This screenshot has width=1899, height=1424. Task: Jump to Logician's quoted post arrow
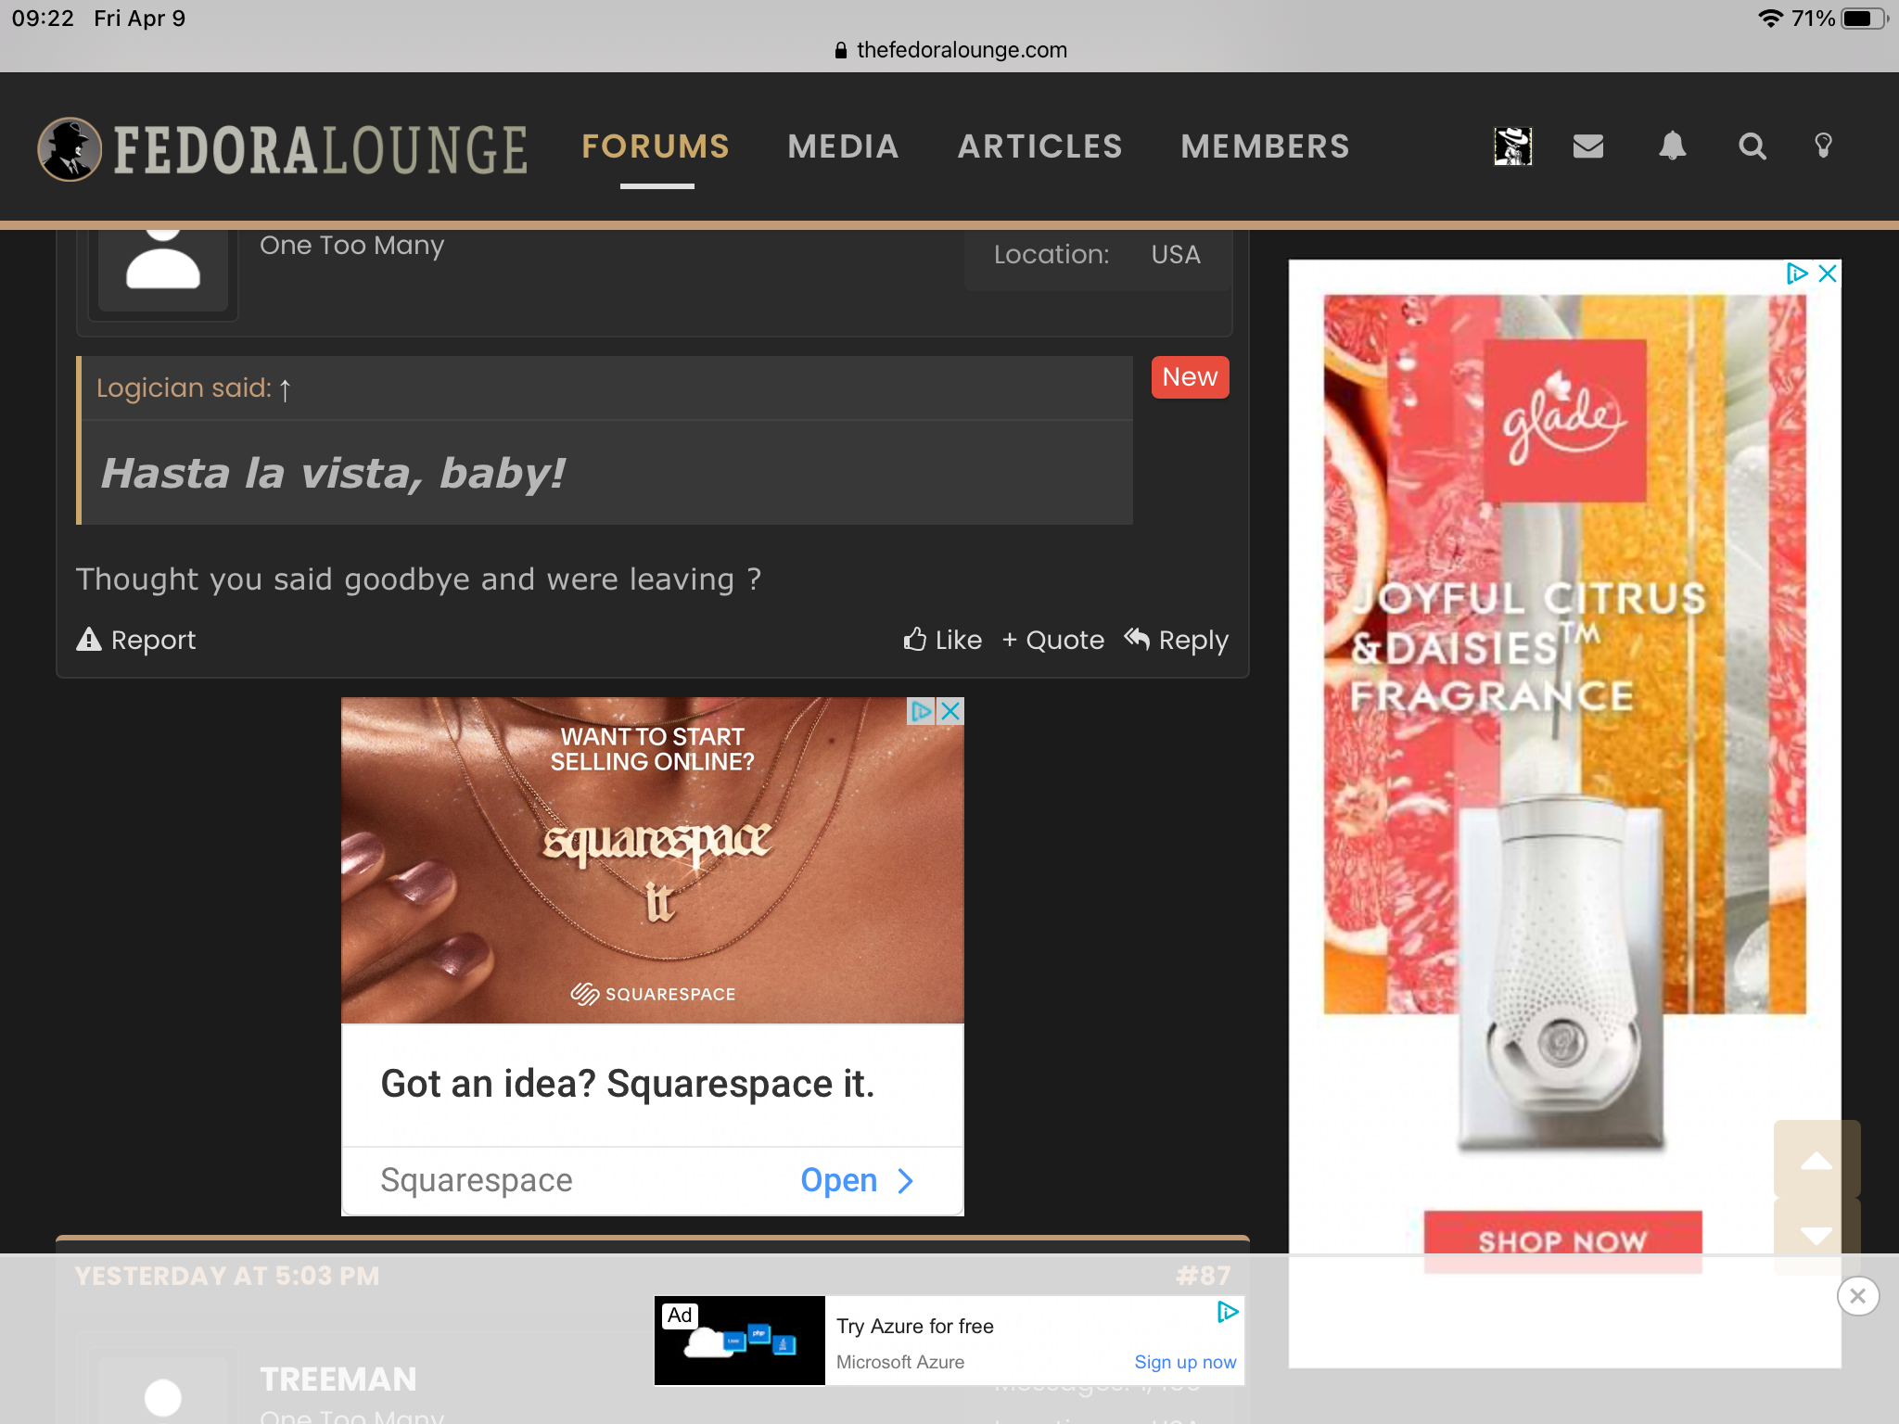286,389
